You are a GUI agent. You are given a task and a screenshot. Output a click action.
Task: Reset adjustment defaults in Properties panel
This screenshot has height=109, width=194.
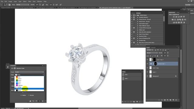click(36, 101)
